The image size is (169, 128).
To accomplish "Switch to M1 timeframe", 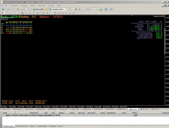I will [x=44, y=13].
